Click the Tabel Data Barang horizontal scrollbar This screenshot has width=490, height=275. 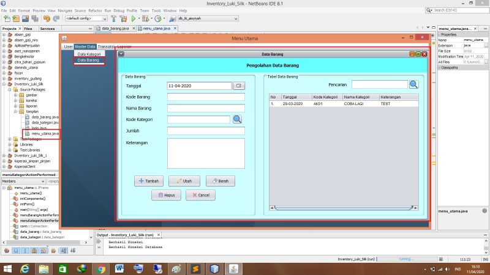click(344, 208)
